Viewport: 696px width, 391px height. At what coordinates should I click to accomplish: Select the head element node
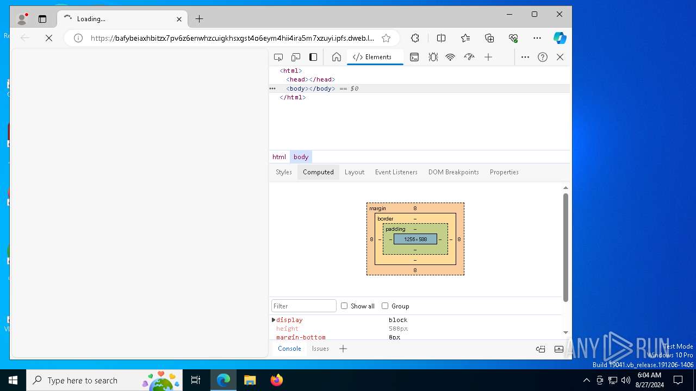click(310, 79)
